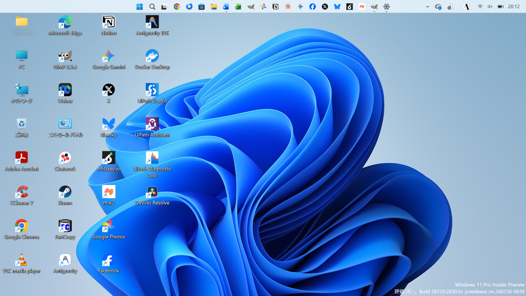The image size is (526, 296).
Task: Select the Steam desktop shortcut
Action: (x=65, y=196)
